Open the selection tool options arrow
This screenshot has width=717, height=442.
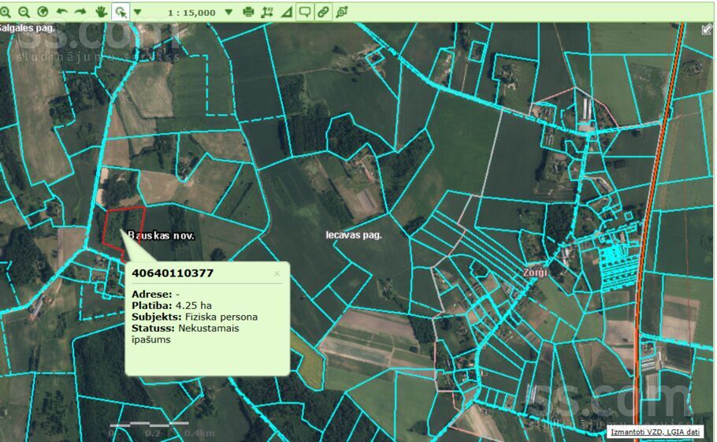(x=138, y=12)
